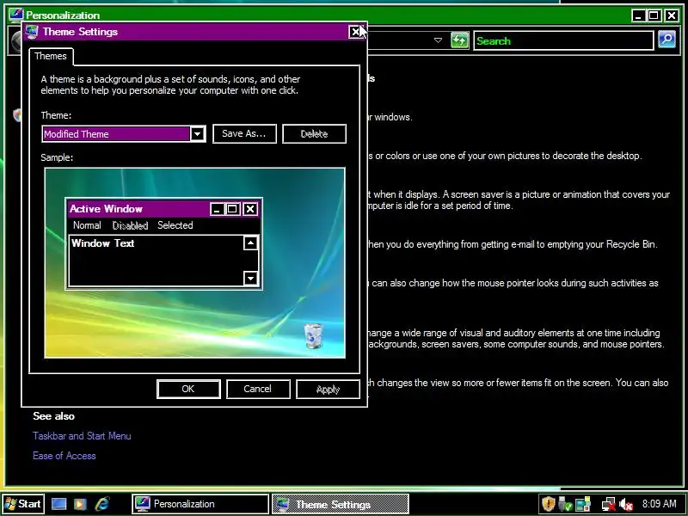688x516 pixels.
Task: Click the 8:09 AM clock
Action: pos(659,504)
